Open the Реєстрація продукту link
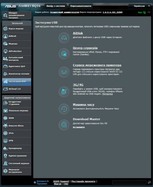This screenshot has width=153, height=187. coord(83,181)
